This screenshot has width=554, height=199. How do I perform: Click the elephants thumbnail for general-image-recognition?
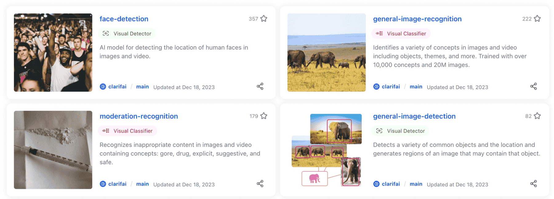click(326, 53)
